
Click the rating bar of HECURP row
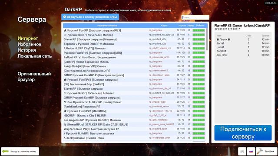click(199, 116)
